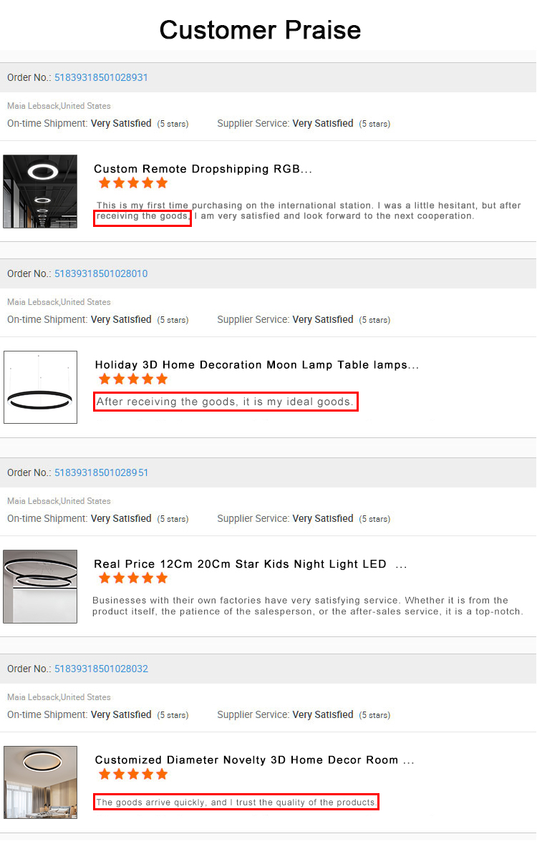This screenshot has width=537, height=854.
Task: Click star rating under Holiday 3D Home Decoration
Action: 133,379
